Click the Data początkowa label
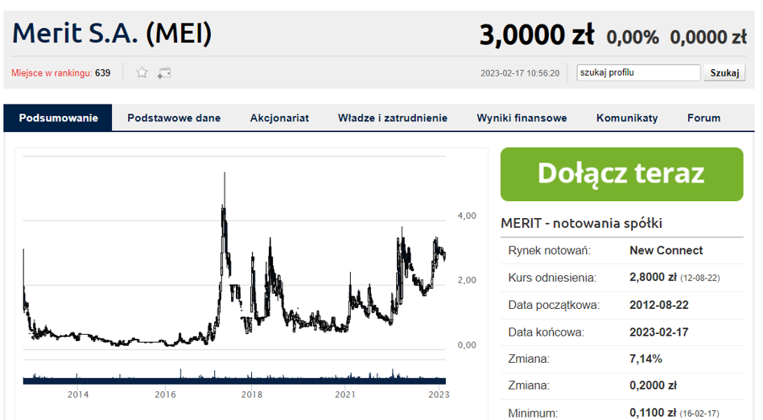The width and height of the screenshot is (763, 420). click(554, 305)
